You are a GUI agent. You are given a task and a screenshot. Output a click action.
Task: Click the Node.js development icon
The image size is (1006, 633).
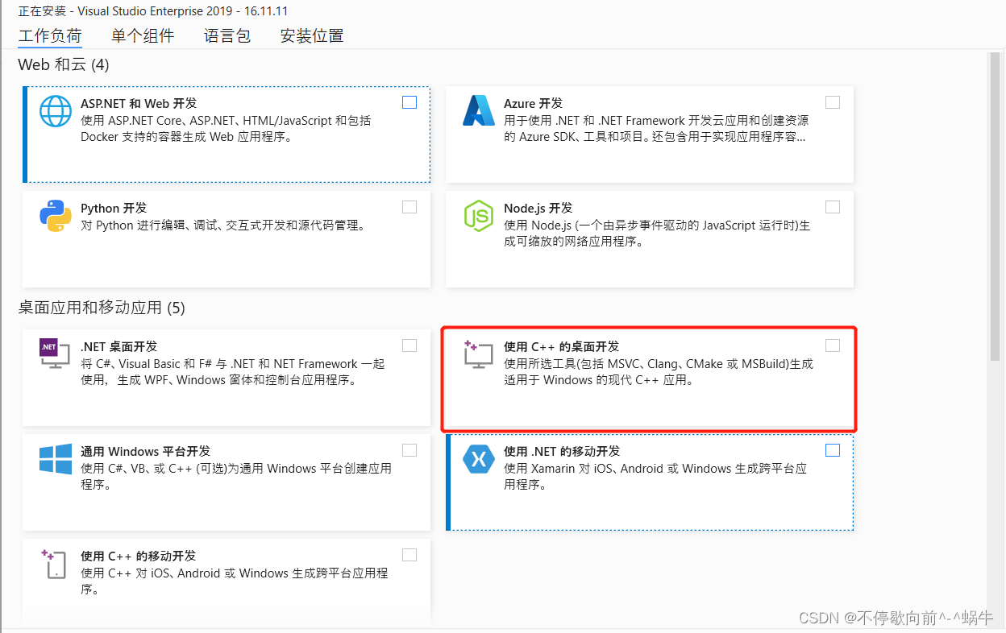click(478, 216)
